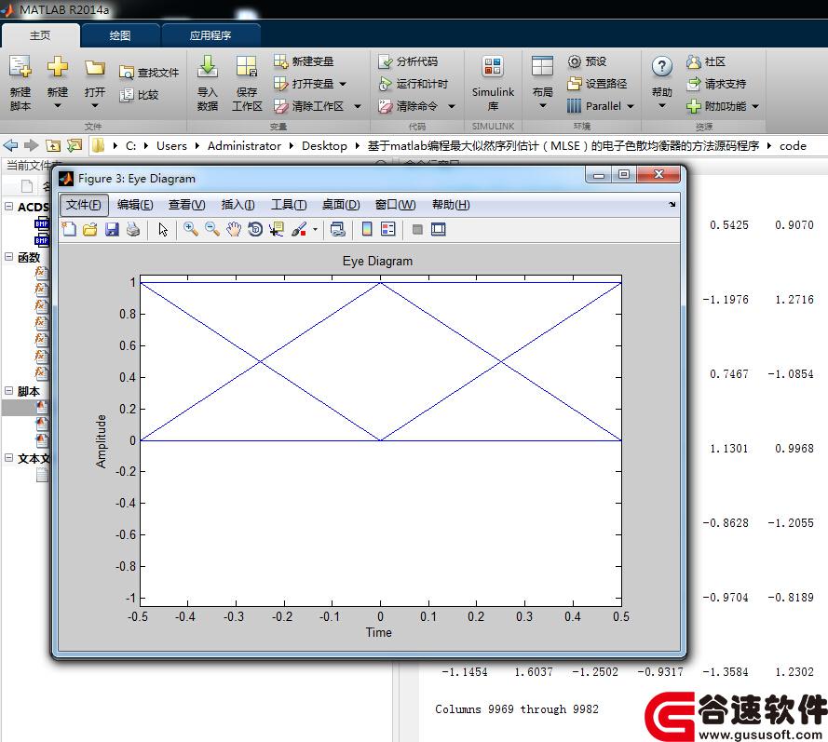Click the Hide Plot Tools icon
Image resolution: width=828 pixels, height=742 pixels.
click(x=417, y=229)
